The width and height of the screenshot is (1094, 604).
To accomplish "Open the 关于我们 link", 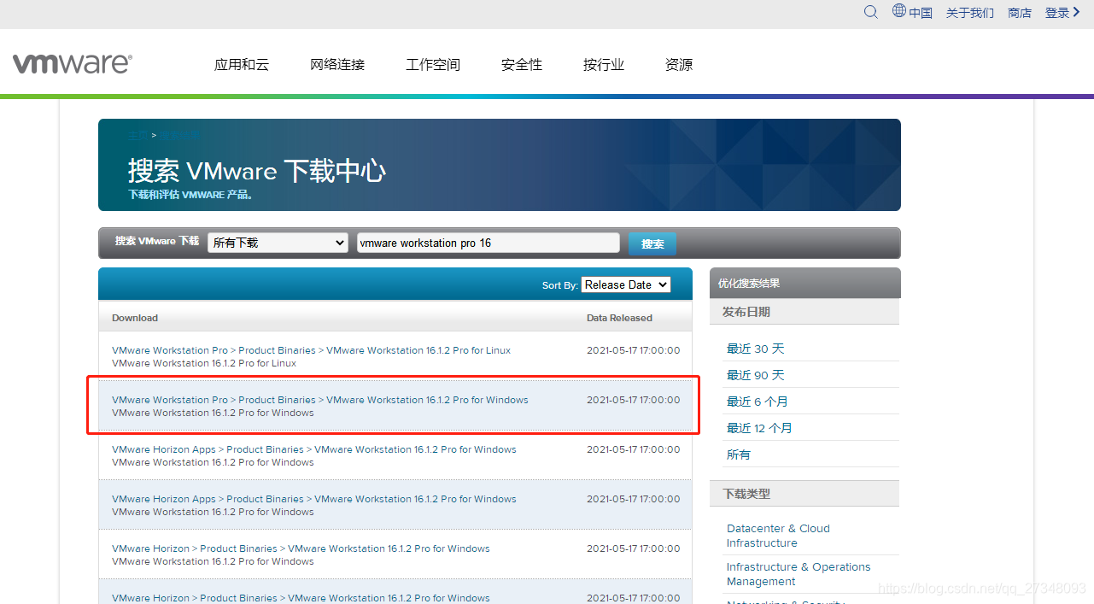I will coord(970,13).
